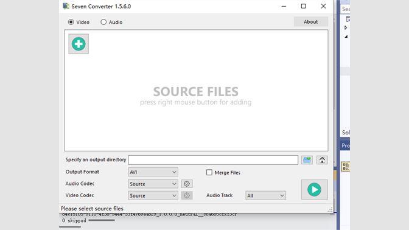This screenshot has width=409, height=230.
Task: Enable the Merge Files checkbox
Action: coord(209,172)
